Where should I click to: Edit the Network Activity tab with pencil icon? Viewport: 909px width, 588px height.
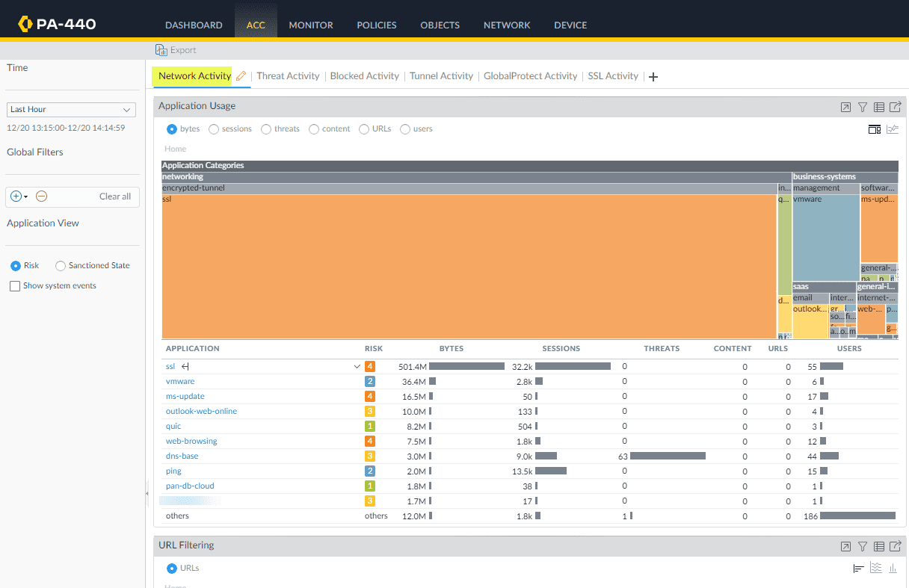click(241, 76)
